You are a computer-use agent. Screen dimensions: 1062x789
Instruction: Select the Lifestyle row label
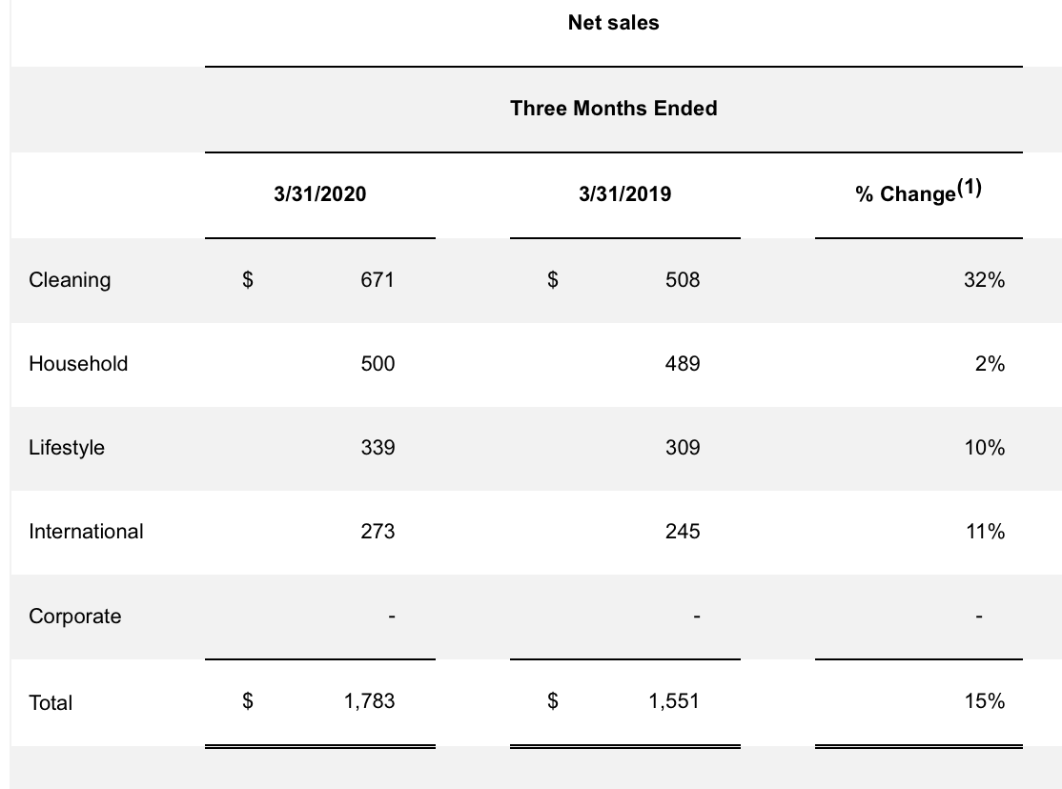(67, 448)
